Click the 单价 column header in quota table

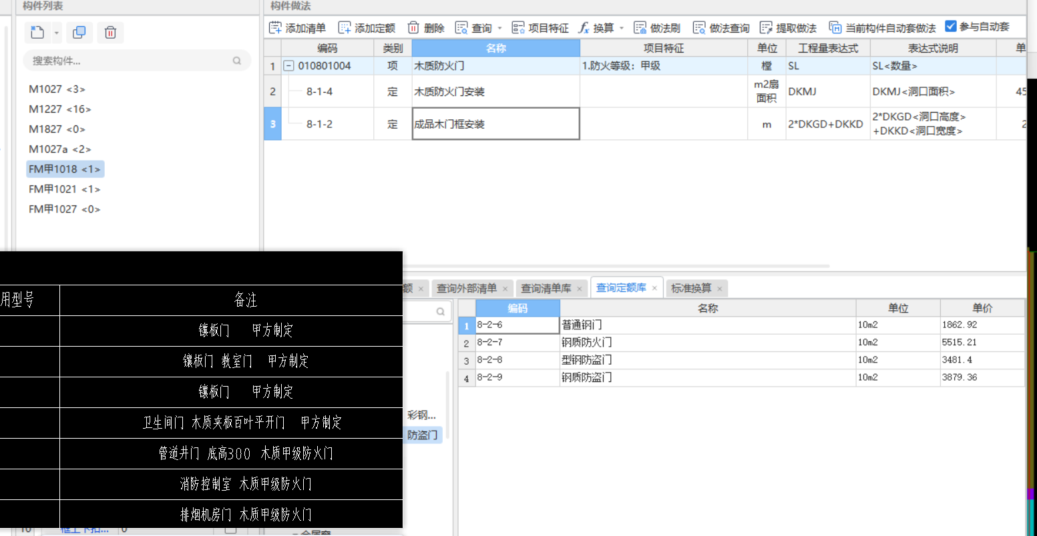point(982,308)
